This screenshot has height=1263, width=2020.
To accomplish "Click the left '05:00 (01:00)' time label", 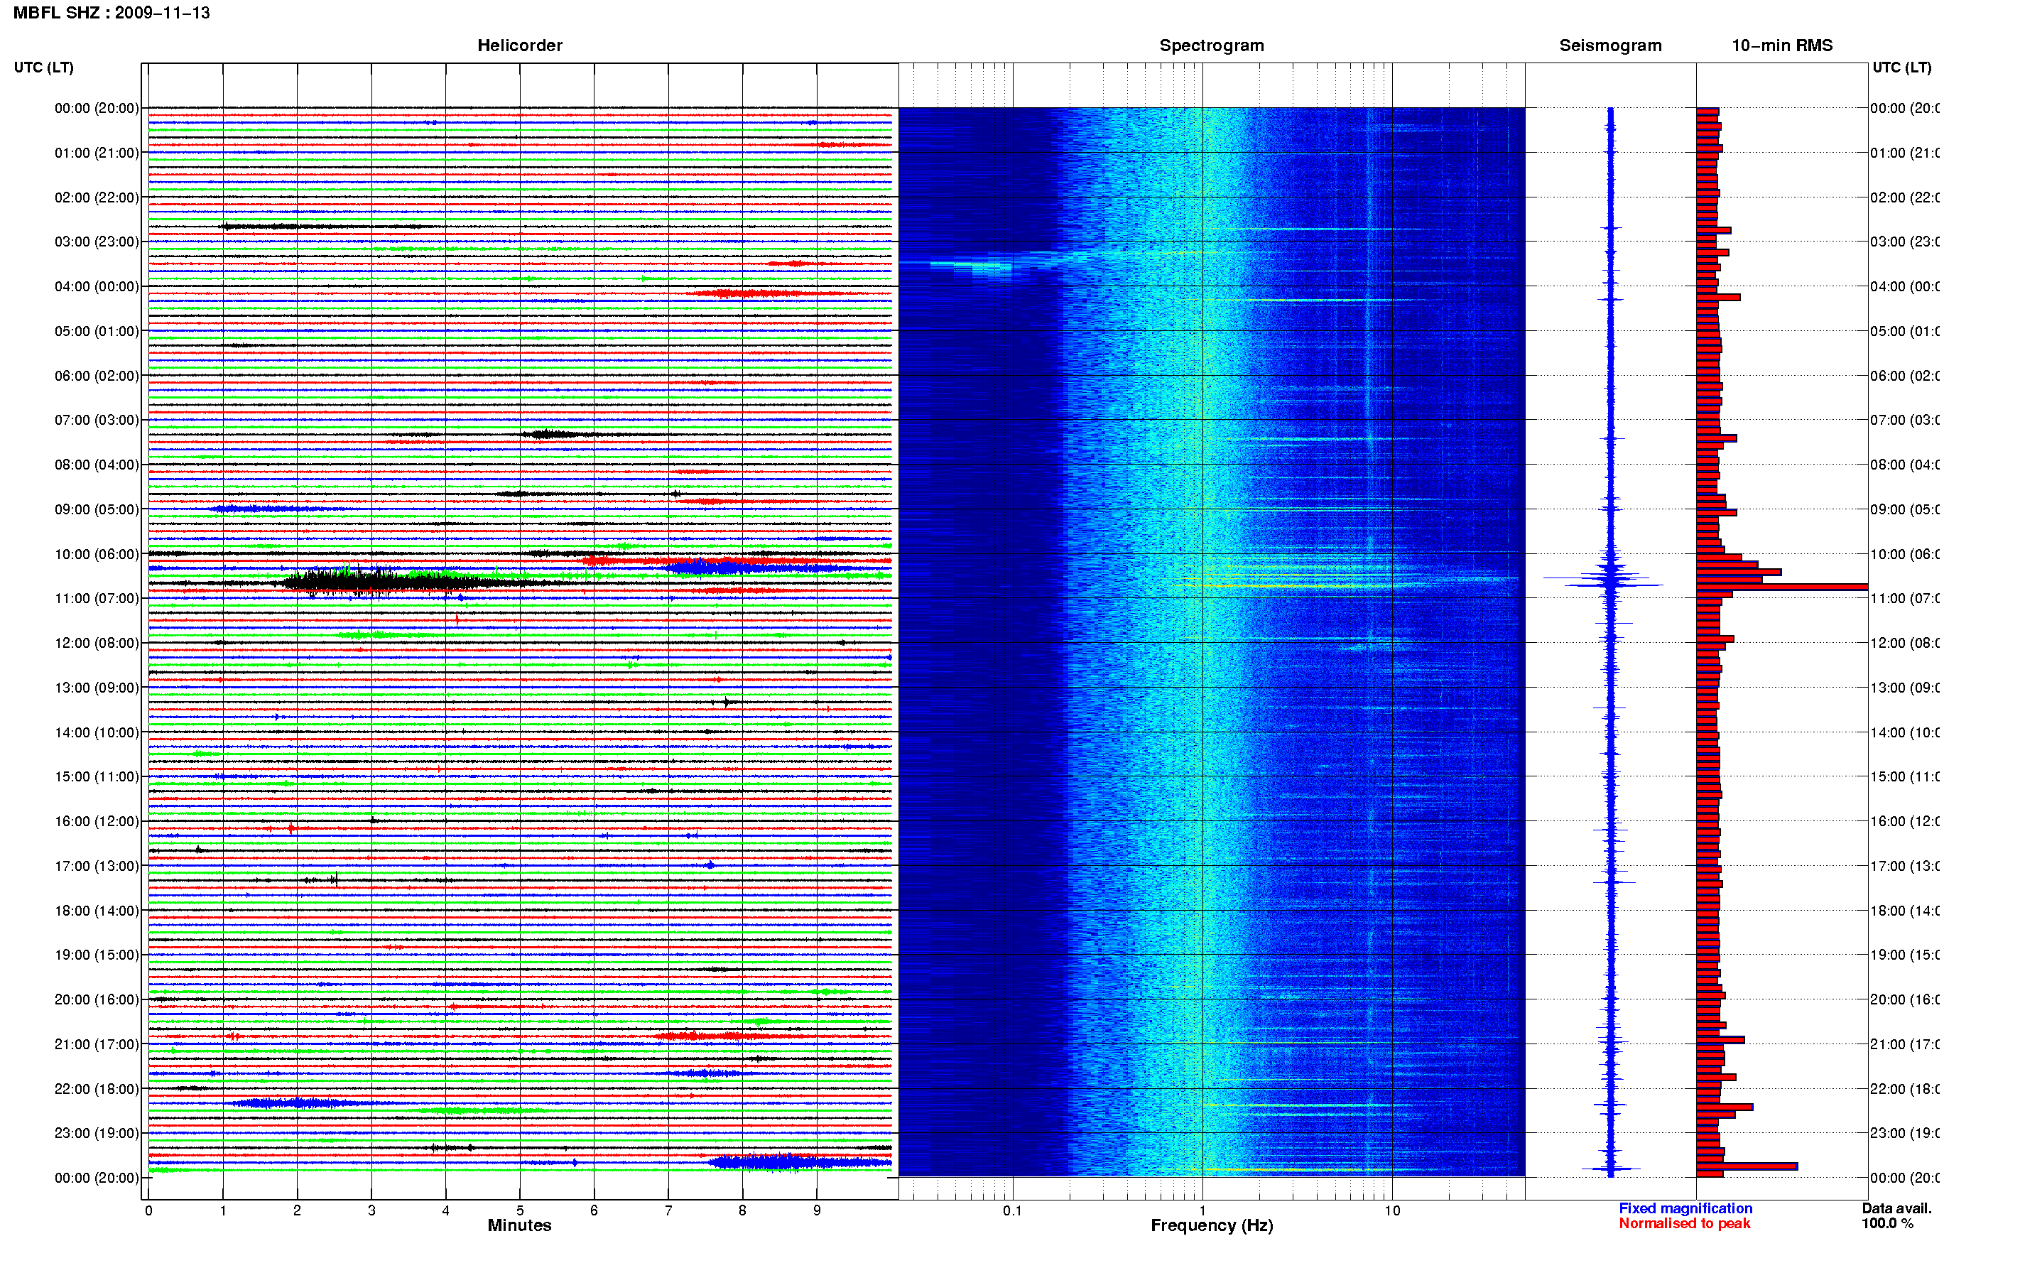I will 97,331.
